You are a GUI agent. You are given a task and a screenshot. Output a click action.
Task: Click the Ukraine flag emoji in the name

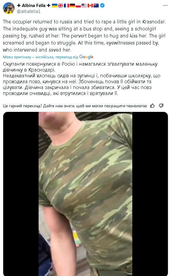point(55,6)
